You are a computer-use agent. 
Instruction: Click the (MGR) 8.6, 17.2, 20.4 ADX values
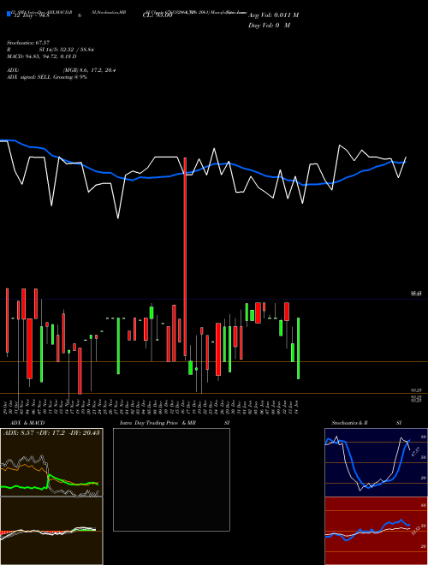click(89, 70)
